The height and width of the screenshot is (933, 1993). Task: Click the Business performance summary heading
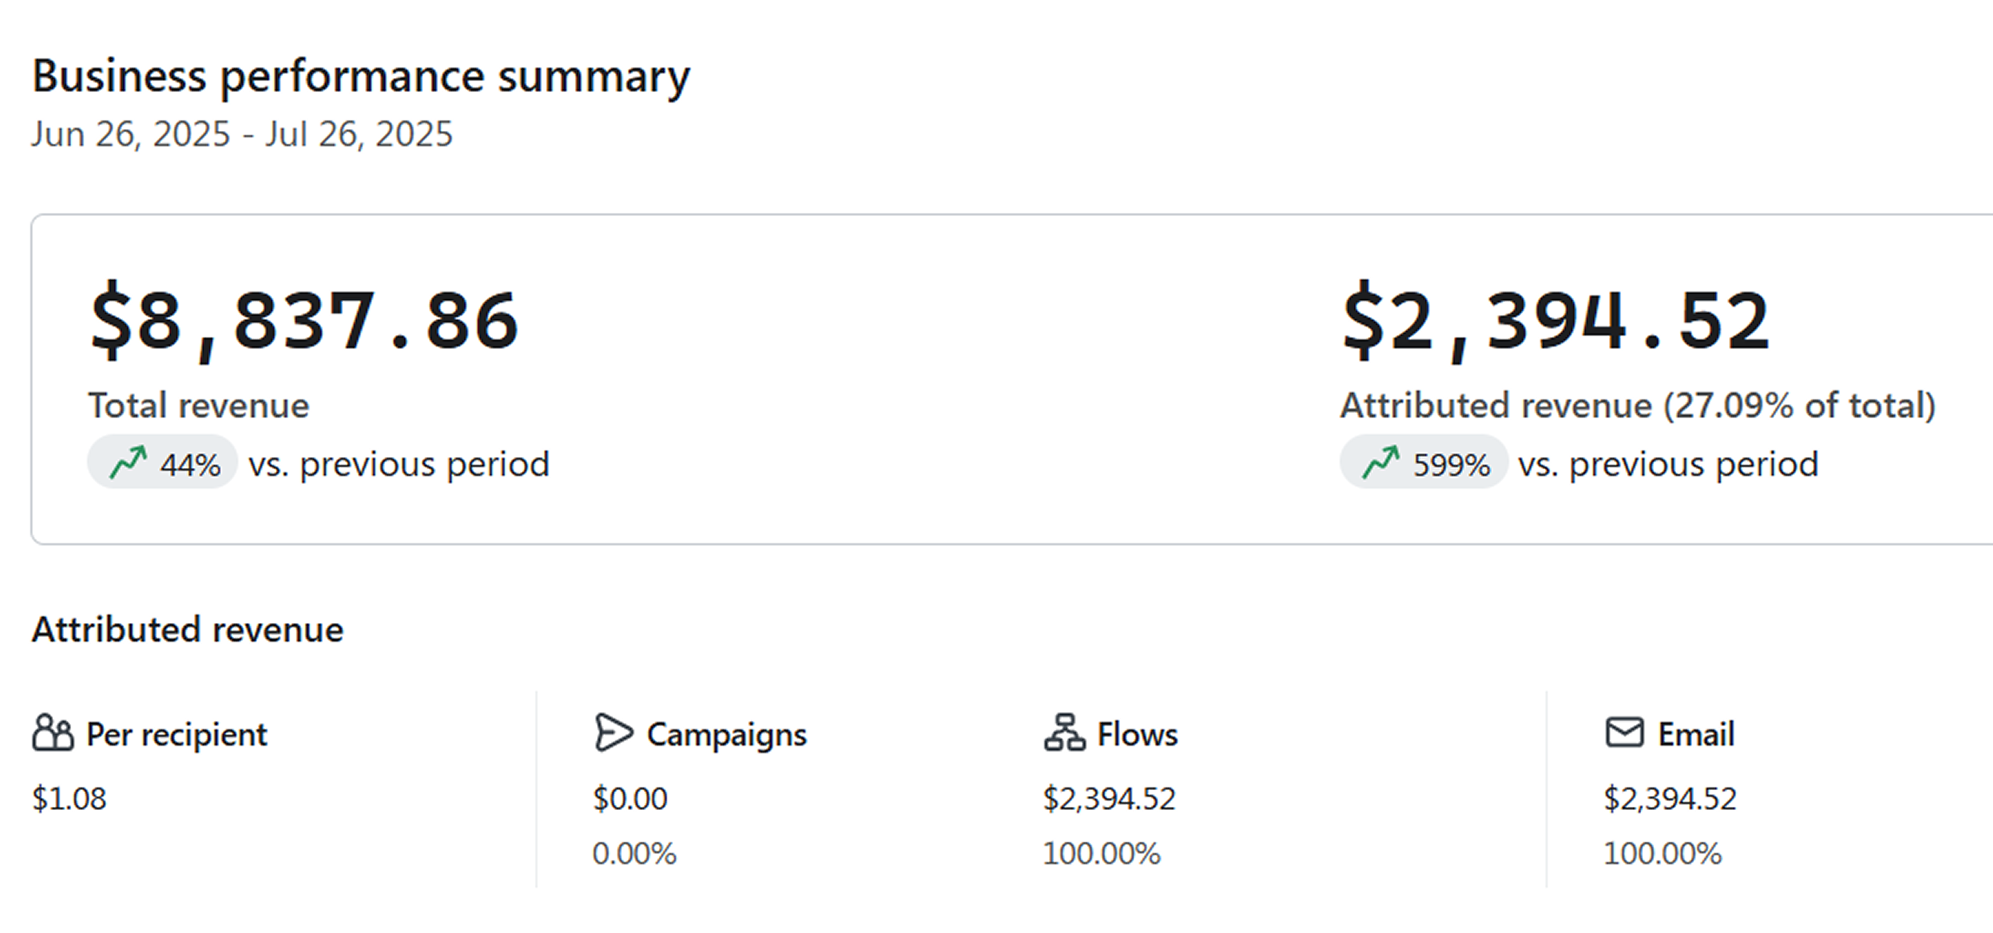[x=361, y=77]
